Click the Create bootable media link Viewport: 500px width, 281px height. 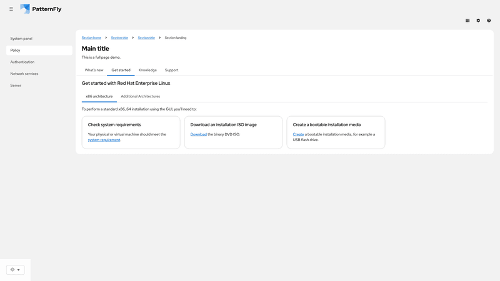click(298, 134)
